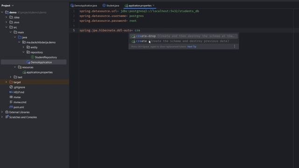This screenshot has width=299, height=168.
Task: Collapse the src folder
Action: click(6, 27)
